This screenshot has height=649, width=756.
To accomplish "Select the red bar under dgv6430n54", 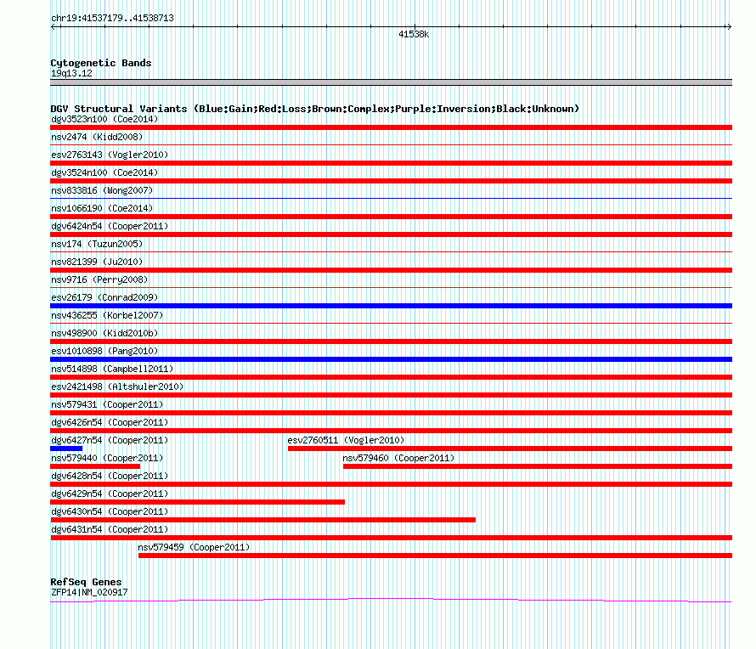I will pyautogui.click(x=262, y=520).
